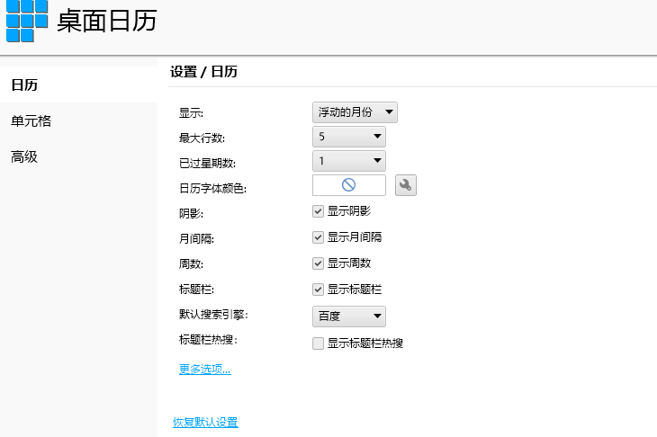This screenshot has height=437, width=657.
Task: Uncheck the 显示阴影 checkbox
Action: 318,211
